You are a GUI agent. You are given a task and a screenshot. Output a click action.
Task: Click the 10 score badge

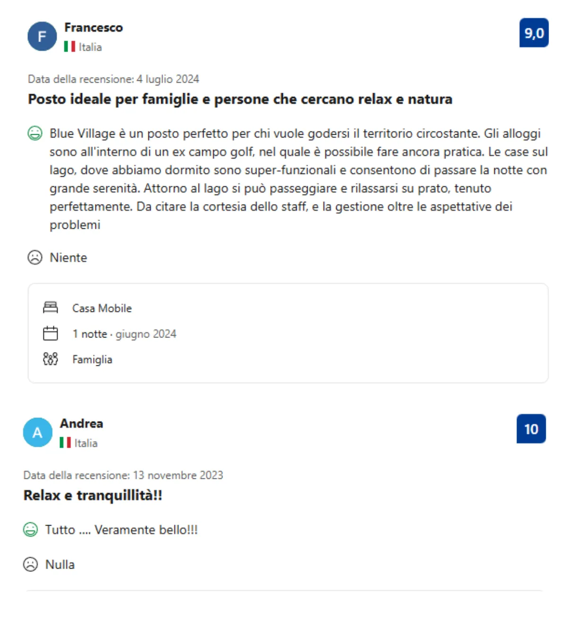click(x=531, y=429)
